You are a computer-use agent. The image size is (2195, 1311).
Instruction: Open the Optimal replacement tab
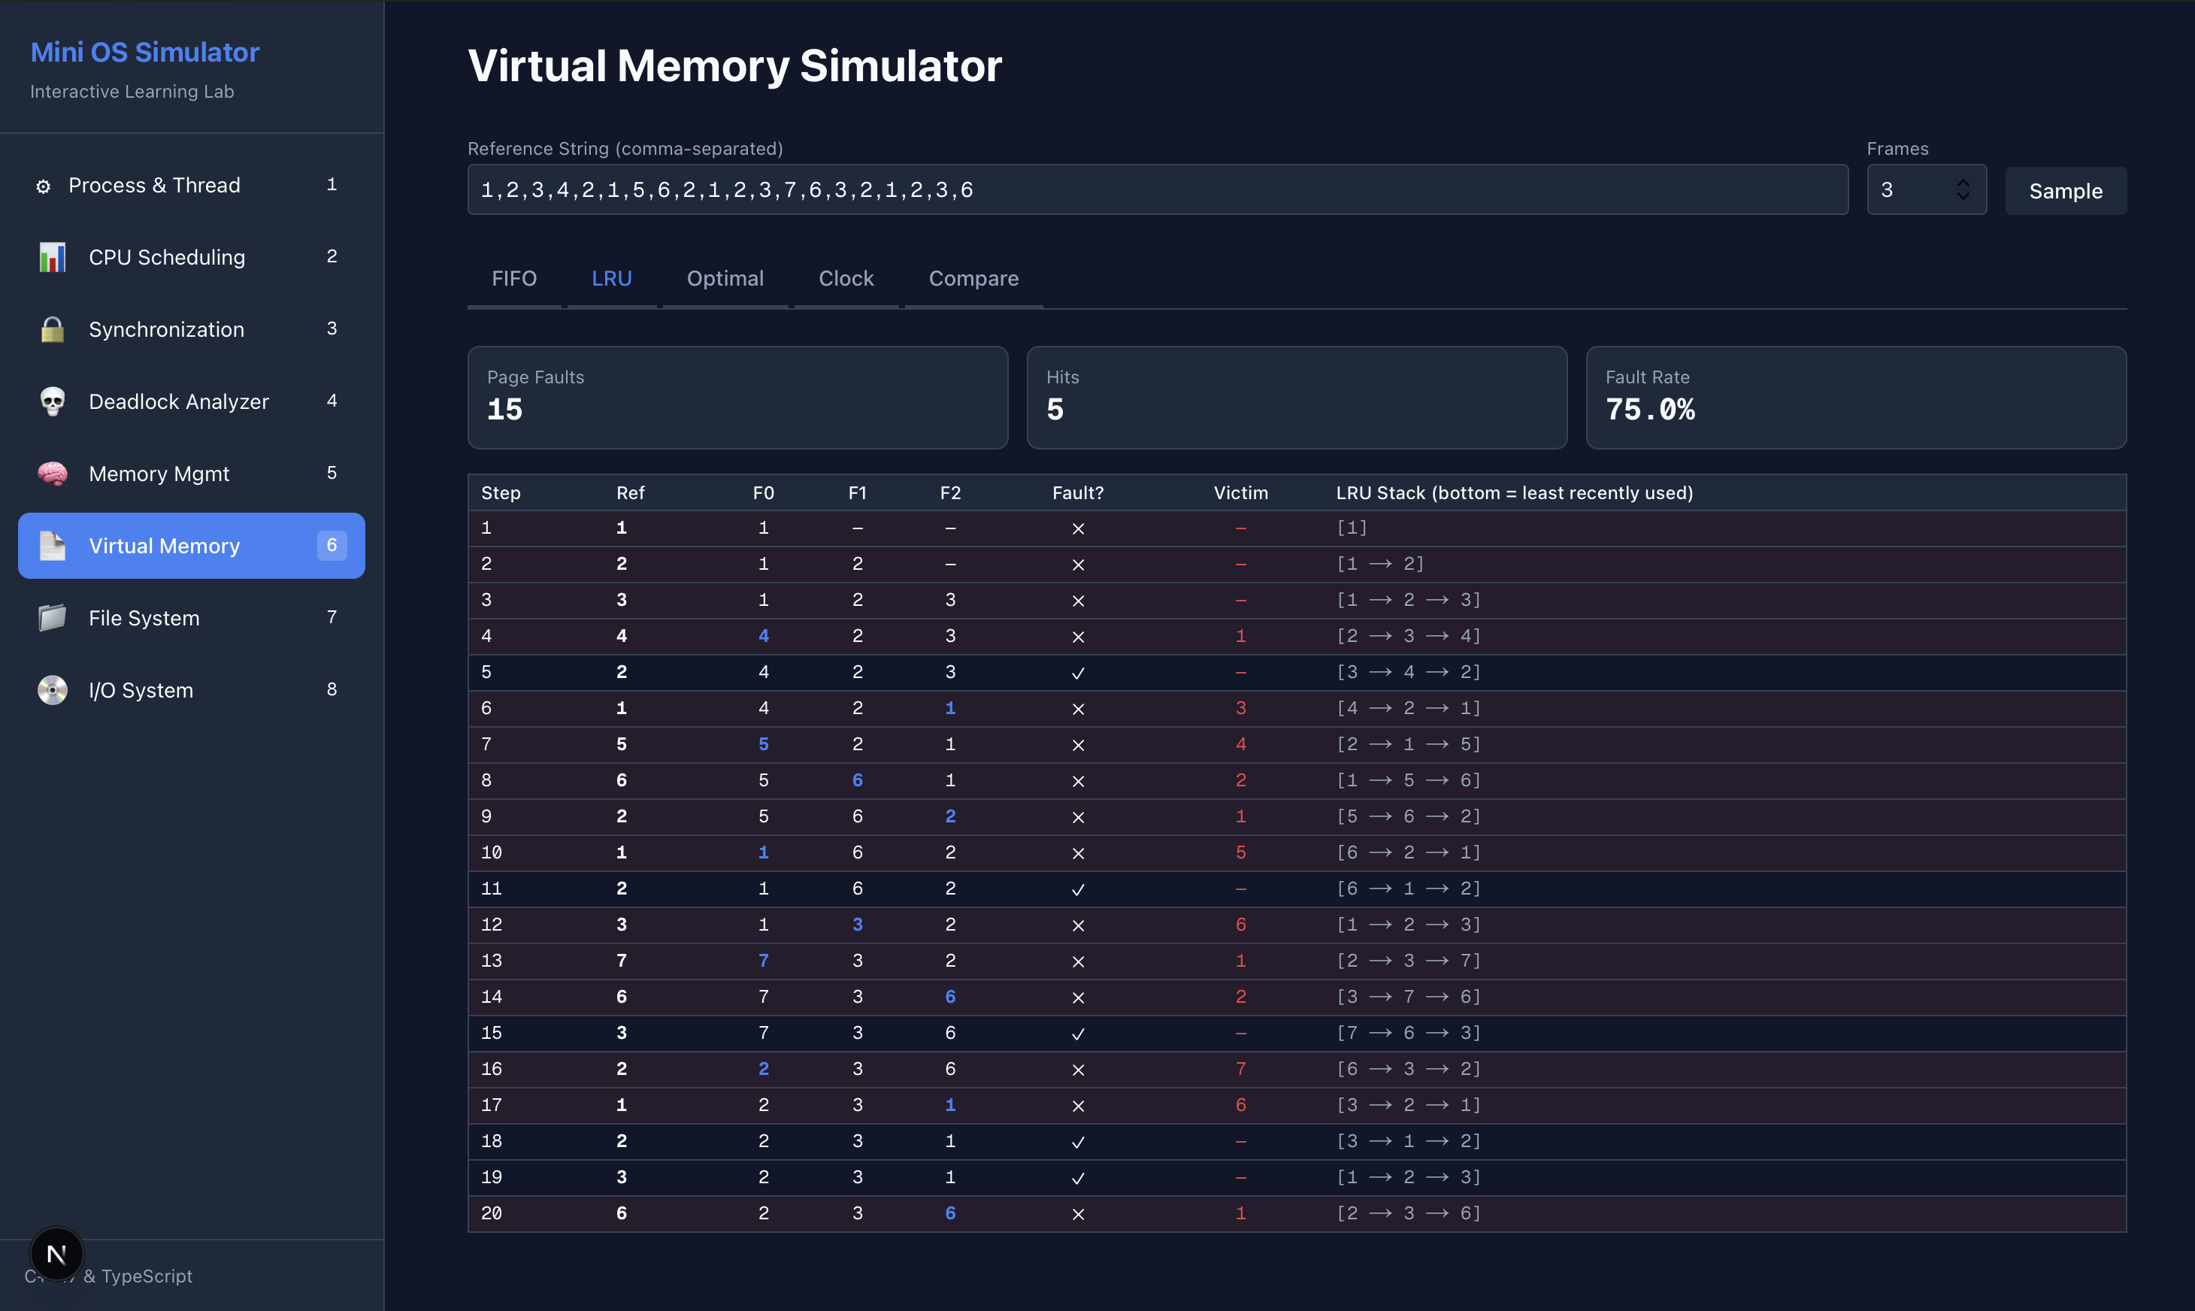pyautogui.click(x=725, y=278)
